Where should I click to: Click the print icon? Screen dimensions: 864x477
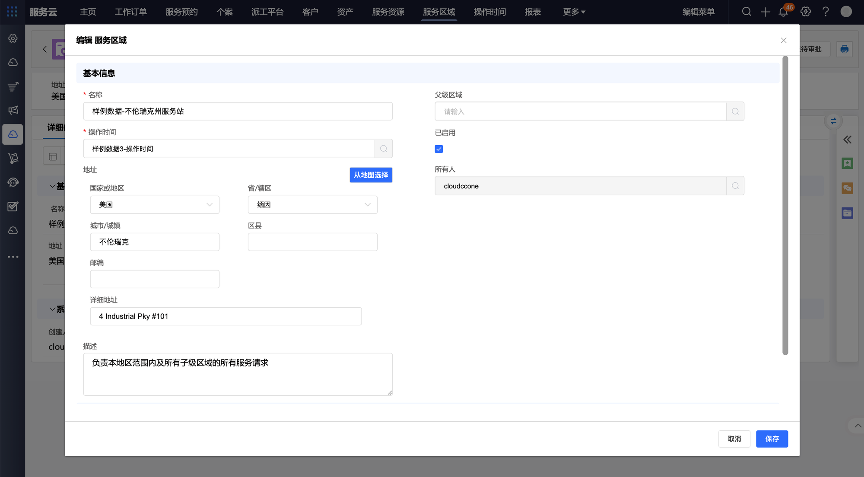click(845, 49)
